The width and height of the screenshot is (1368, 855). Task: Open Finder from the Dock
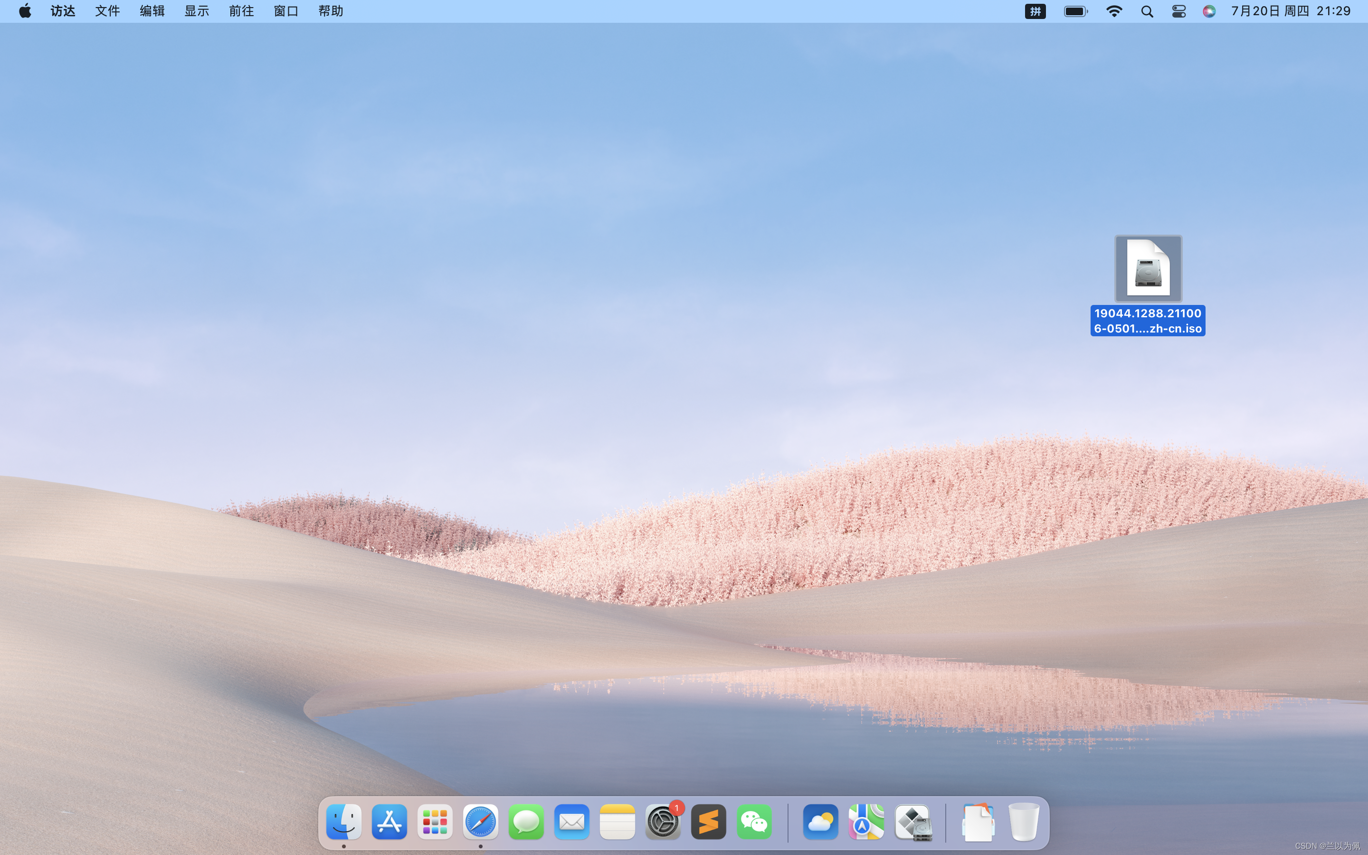click(x=344, y=822)
